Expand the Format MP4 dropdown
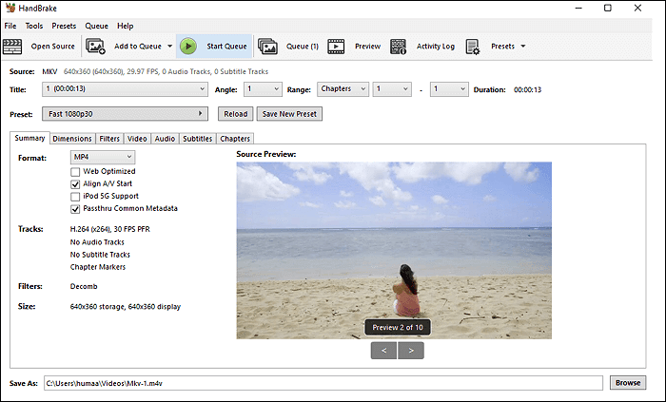This screenshot has height=402, width=666. pos(103,157)
